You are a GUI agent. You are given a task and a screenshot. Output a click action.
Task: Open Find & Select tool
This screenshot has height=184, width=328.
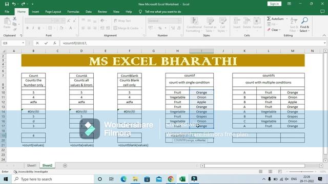(x=304, y=25)
